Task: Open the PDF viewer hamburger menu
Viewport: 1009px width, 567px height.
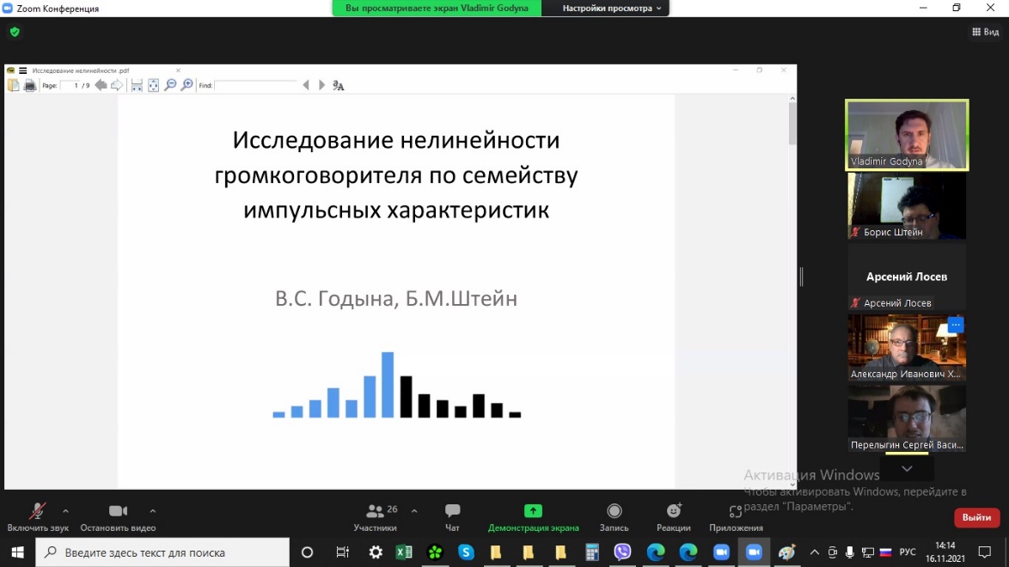Action: coord(22,70)
